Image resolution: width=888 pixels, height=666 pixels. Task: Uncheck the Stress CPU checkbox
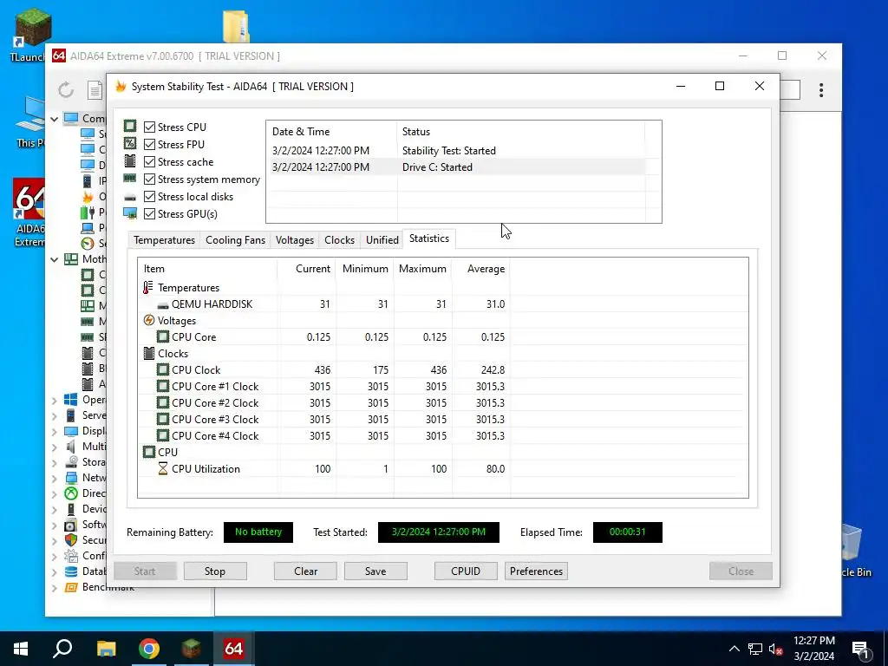(149, 127)
